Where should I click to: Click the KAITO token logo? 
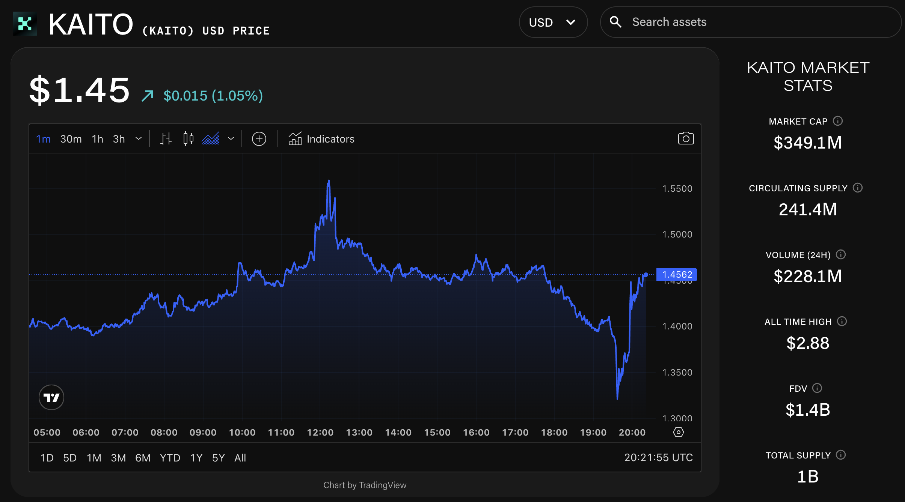pyautogui.click(x=25, y=24)
